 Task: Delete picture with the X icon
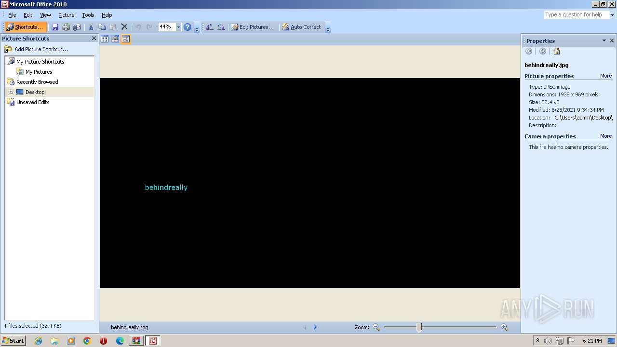click(124, 27)
